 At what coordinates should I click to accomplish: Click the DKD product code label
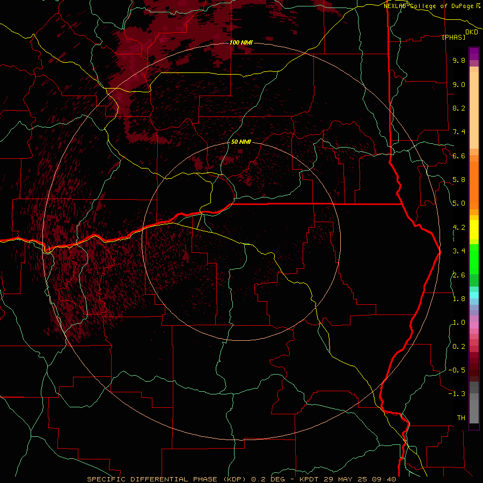pyautogui.click(x=472, y=32)
